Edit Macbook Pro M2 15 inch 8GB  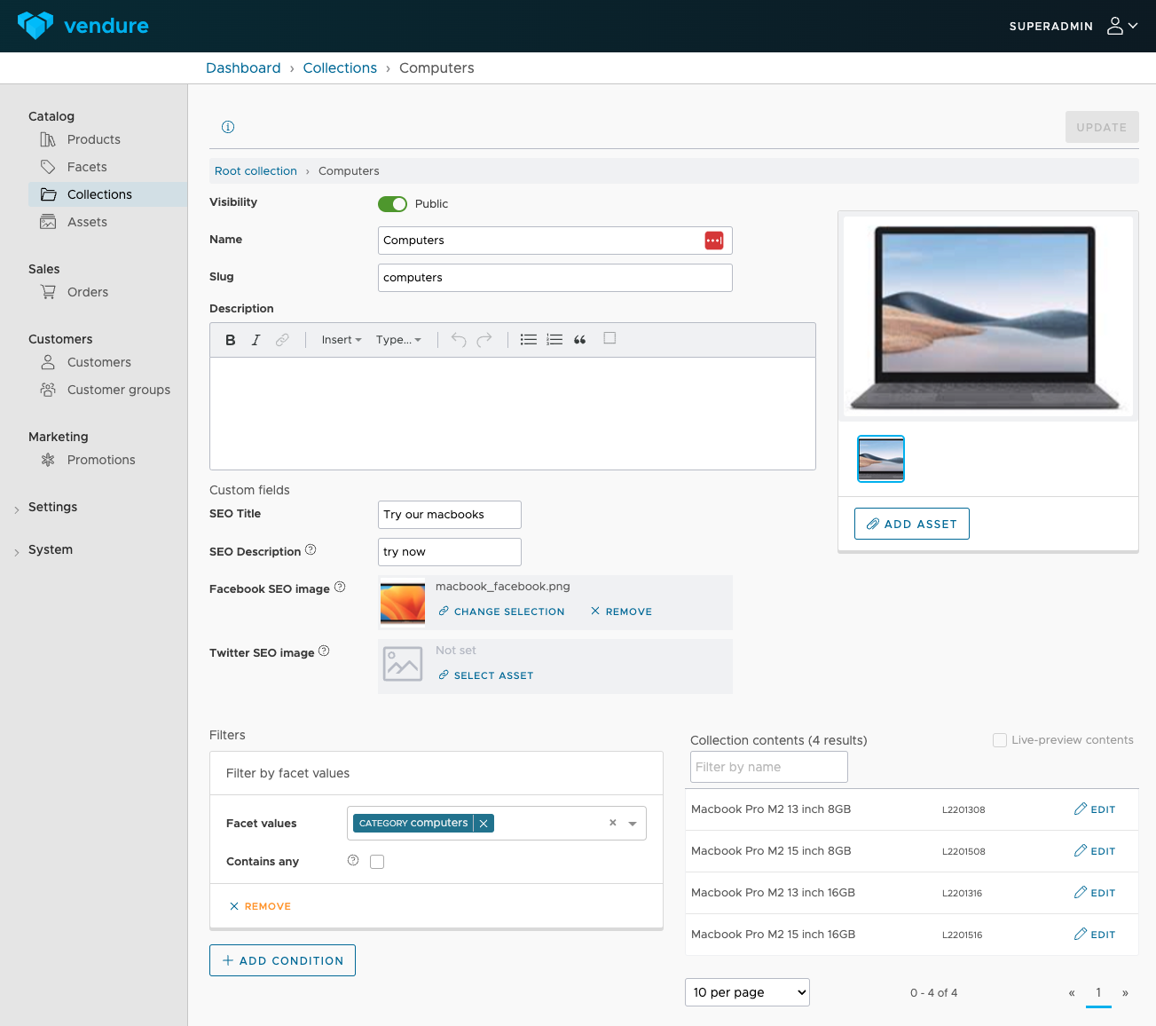[x=1095, y=851]
